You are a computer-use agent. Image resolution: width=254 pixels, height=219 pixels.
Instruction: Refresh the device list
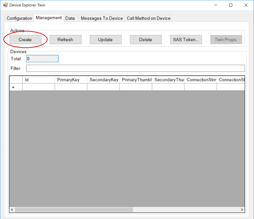point(65,40)
